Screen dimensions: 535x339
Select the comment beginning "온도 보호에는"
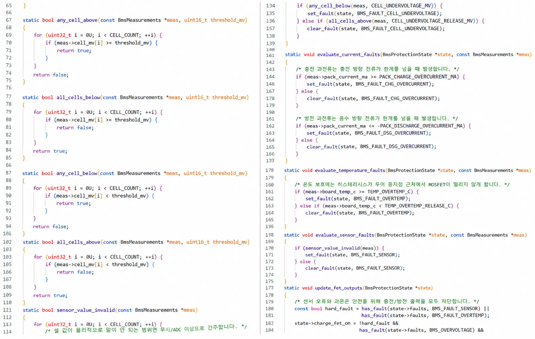402,184
